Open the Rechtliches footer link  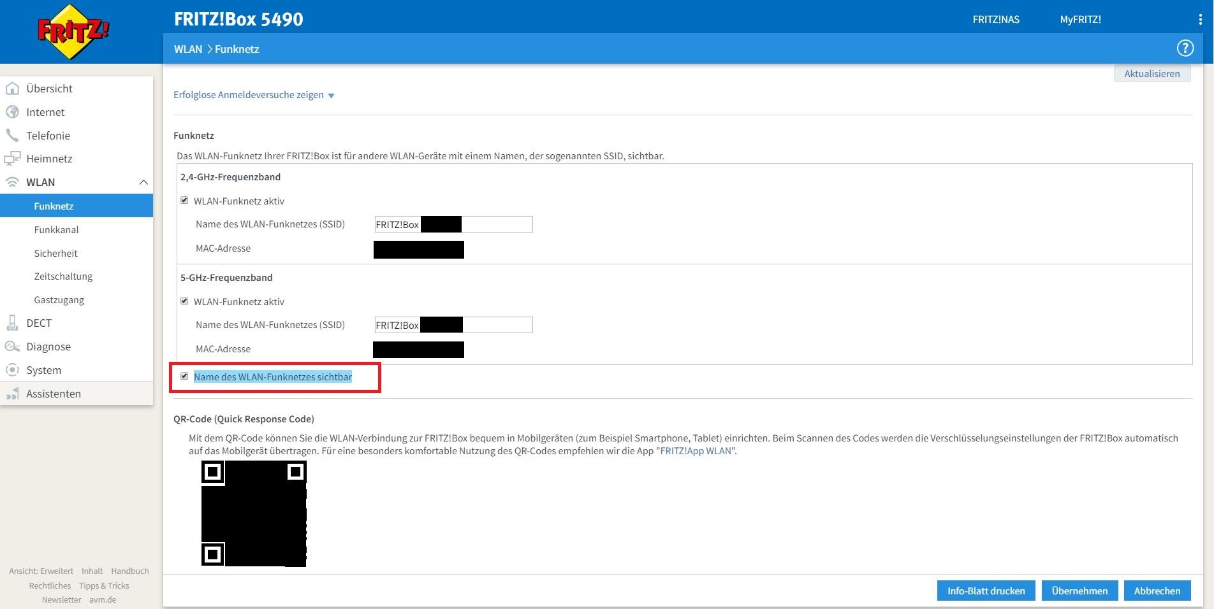point(50,585)
